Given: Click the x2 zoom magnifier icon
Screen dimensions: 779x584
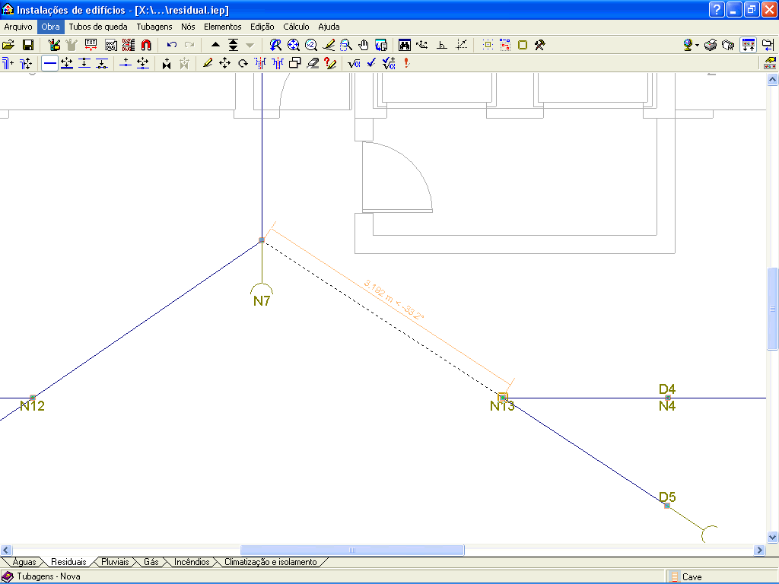Looking at the screenshot, I should click(x=311, y=45).
